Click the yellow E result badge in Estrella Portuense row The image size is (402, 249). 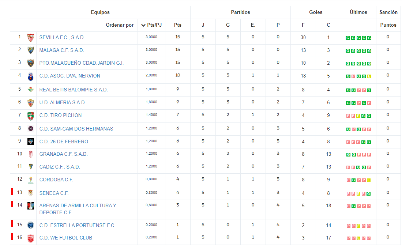tap(358, 226)
